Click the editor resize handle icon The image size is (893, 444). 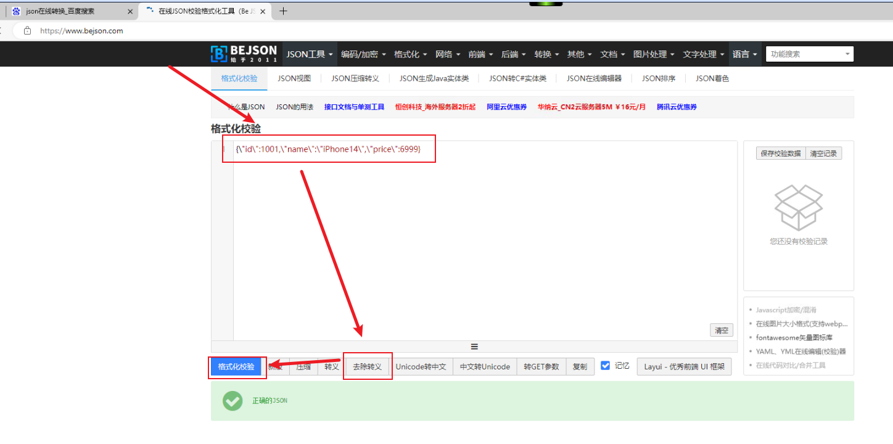tap(474, 347)
